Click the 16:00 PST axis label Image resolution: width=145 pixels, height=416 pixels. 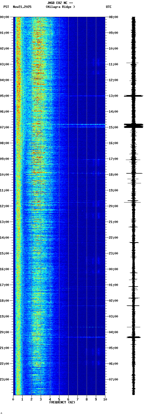(x=5, y=269)
